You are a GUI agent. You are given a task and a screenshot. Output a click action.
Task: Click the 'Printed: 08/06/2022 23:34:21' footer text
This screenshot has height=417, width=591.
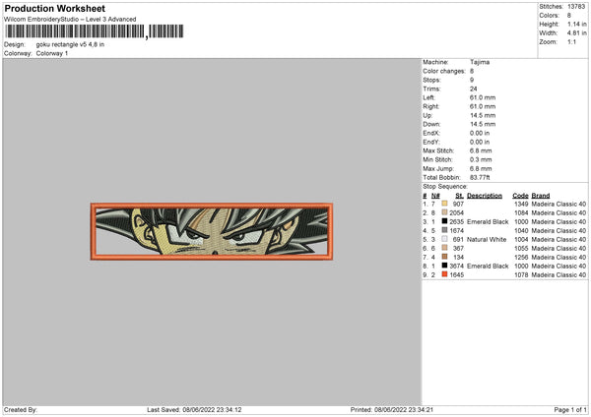[392, 410]
